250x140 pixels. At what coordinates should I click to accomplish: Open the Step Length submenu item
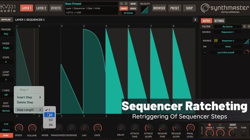click(29, 110)
